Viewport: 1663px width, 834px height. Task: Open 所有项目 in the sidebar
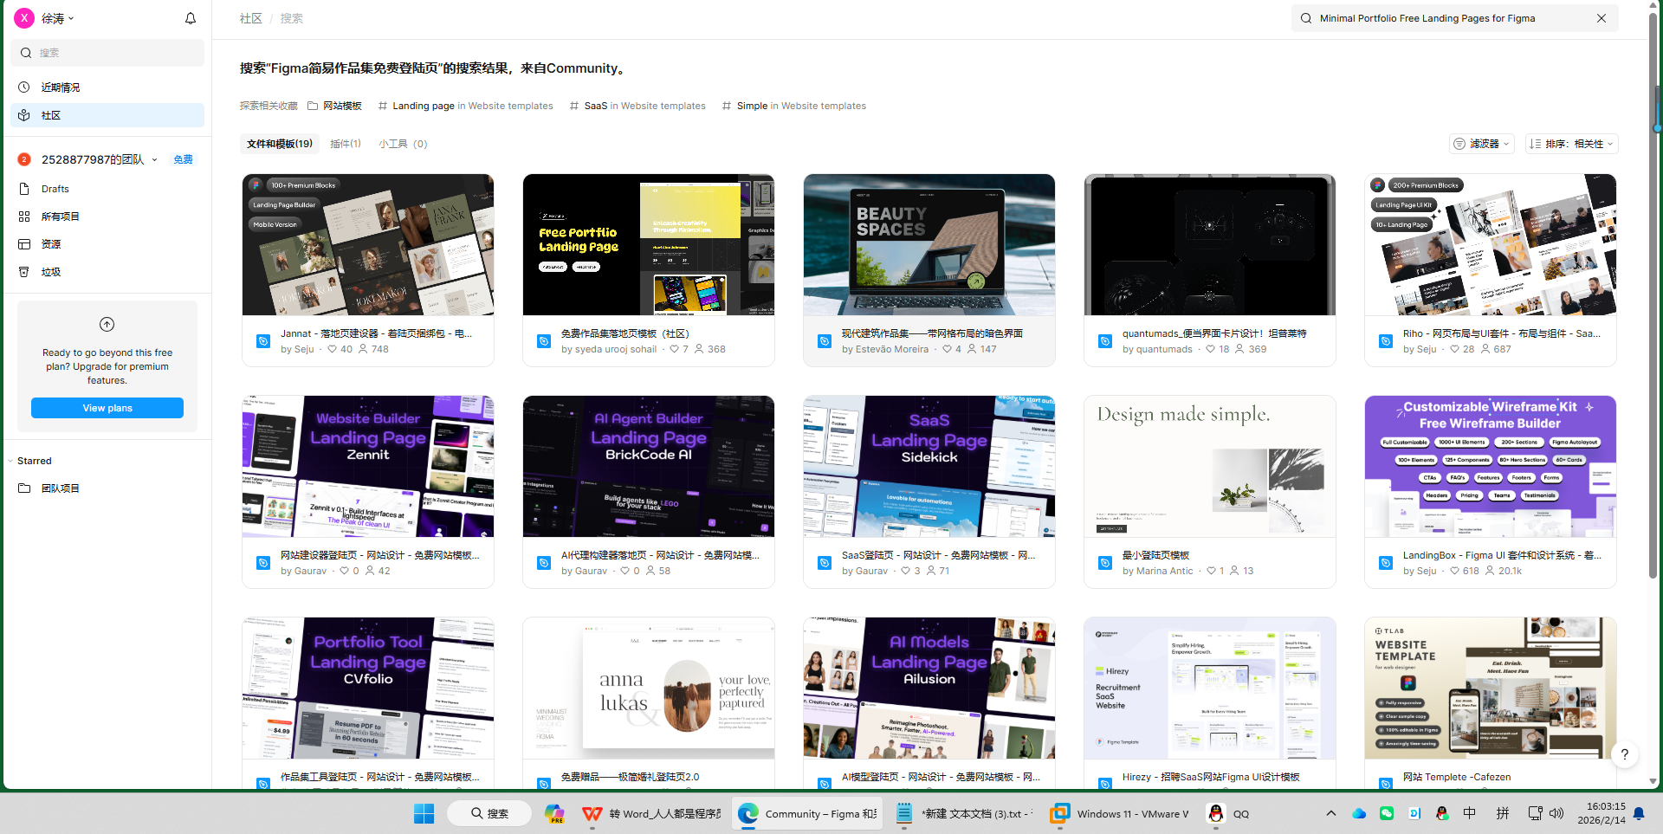point(107,217)
